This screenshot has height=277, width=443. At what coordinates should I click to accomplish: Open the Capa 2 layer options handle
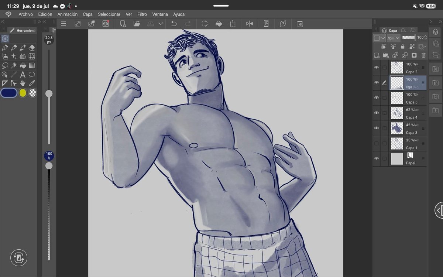(423, 68)
